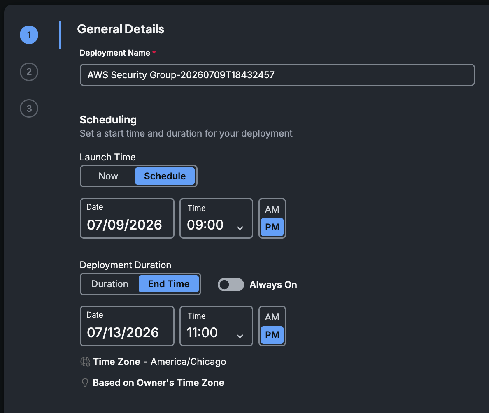Set launch time to PM
Viewport: 489px width, 413px height.
[272, 227]
